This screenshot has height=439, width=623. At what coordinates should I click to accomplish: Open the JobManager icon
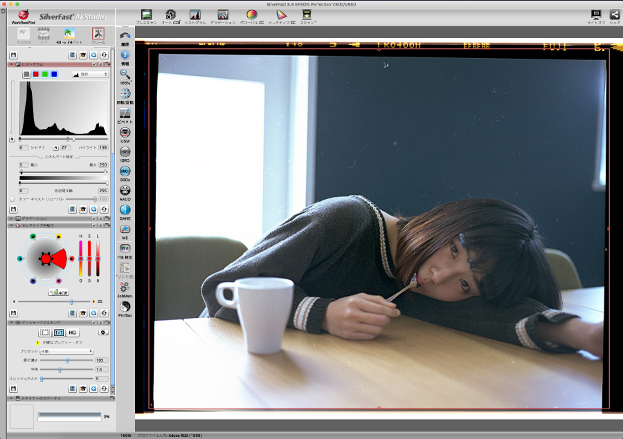tap(125, 288)
